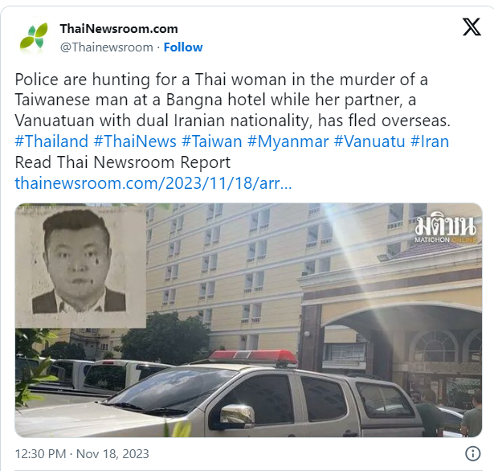Click the Matichon Online watermark logo
This screenshot has width=494, height=471.
(x=445, y=230)
